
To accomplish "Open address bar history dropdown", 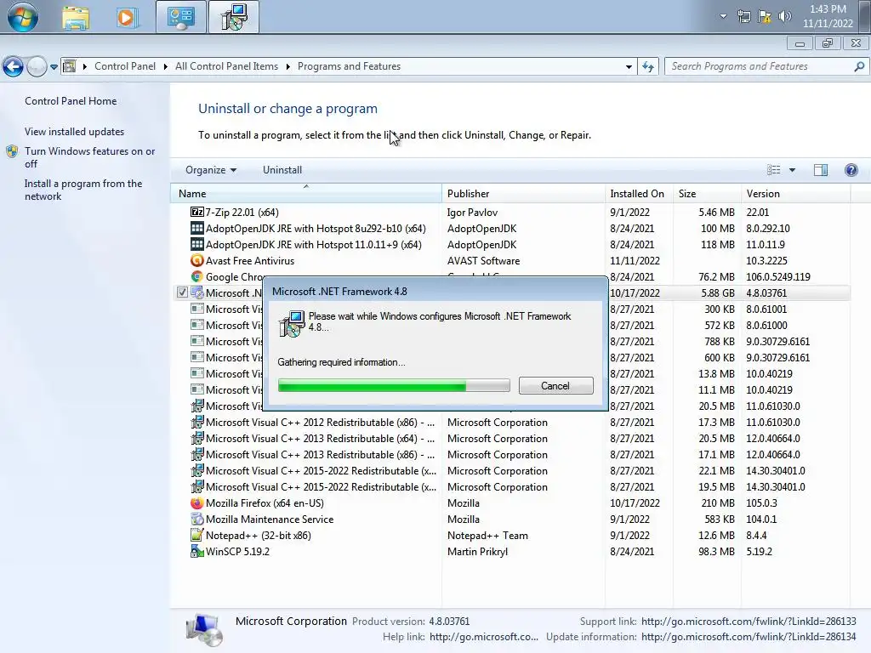I will tap(629, 66).
